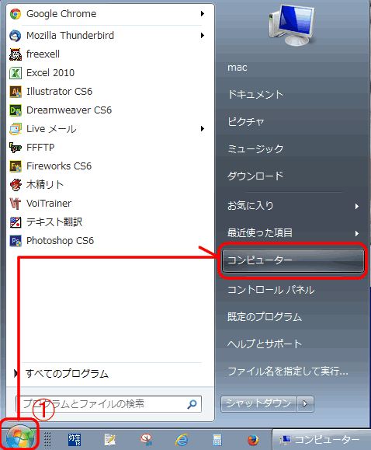Open the shutdown options arrow button
The image size is (371, 450).
coord(305,404)
